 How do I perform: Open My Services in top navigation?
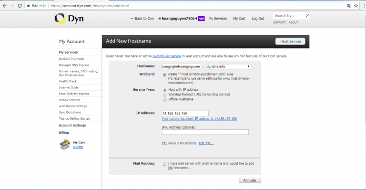[x=217, y=19]
